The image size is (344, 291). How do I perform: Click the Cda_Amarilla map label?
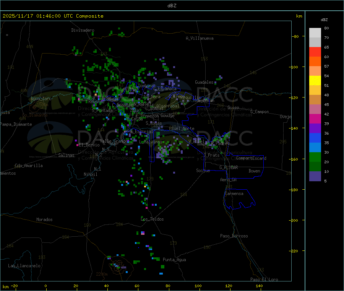(x=29, y=166)
